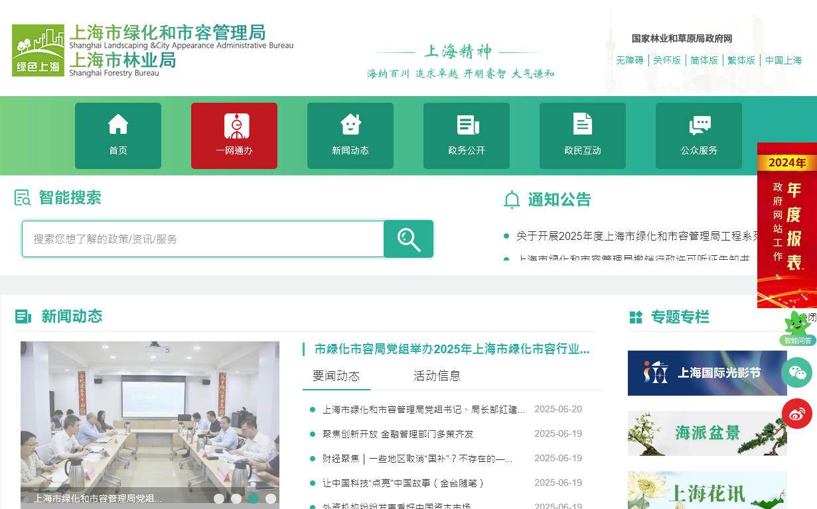Open the 中国上海 link

coord(784,60)
